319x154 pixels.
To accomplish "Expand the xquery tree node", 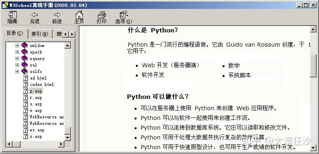I will point(17,59).
